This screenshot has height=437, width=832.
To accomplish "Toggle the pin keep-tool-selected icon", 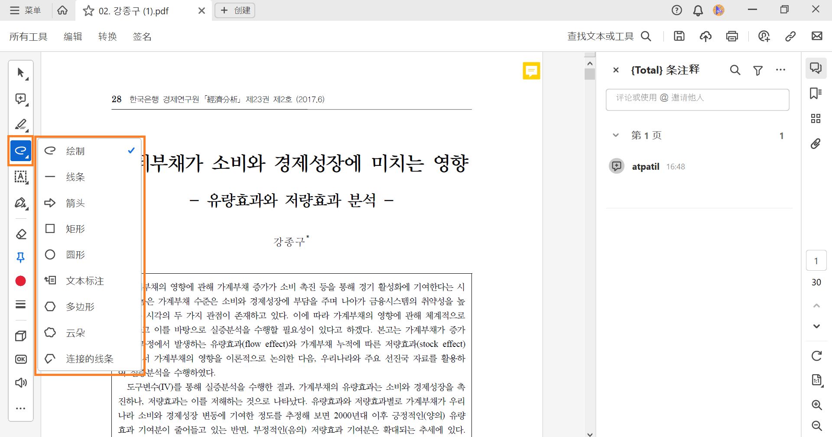I will click(20, 258).
